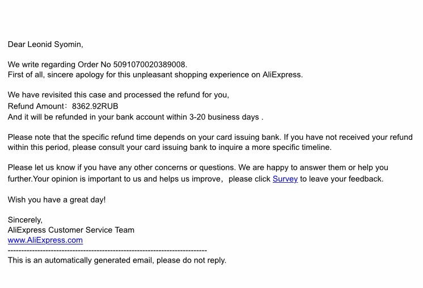Click "to leave your feedback" text

(341, 179)
